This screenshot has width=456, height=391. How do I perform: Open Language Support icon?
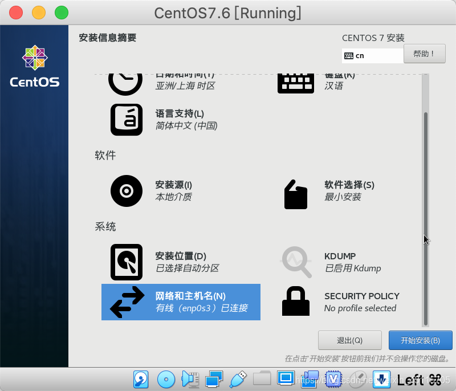click(x=127, y=120)
